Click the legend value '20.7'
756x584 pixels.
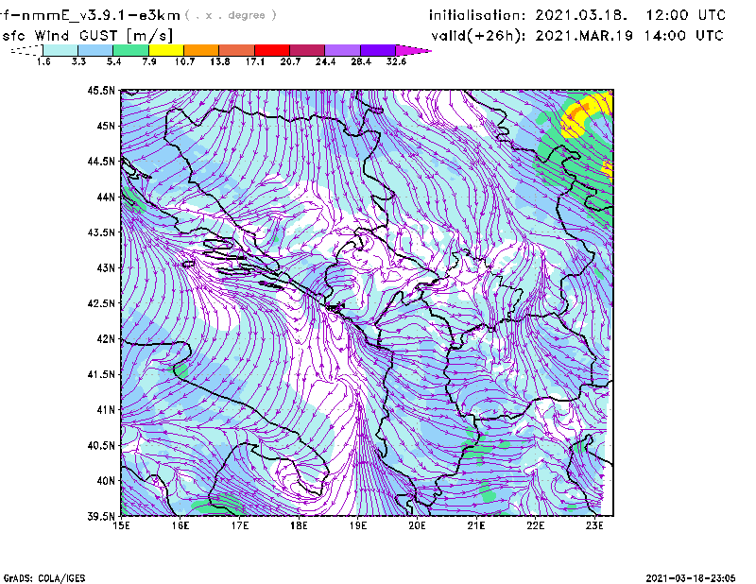[290, 61]
